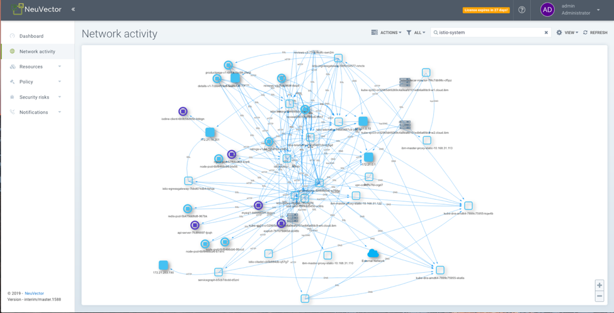The image size is (614, 313).
Task: Click the AD user avatar
Action: tap(547, 9)
